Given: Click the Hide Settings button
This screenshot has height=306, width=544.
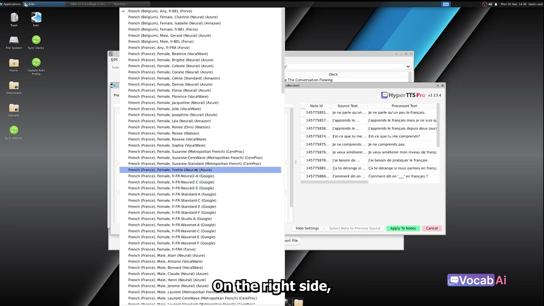Looking at the screenshot, I should [x=307, y=228].
